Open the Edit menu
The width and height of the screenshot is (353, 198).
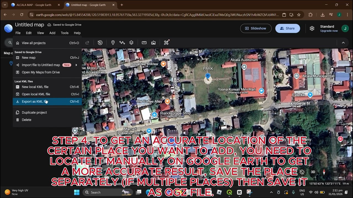click(x=29, y=33)
